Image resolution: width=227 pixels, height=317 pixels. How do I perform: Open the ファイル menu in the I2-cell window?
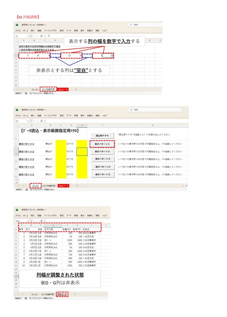[18, 30]
